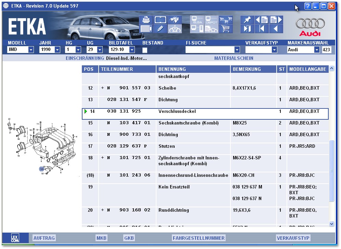Toggle the BESTAND checkbox
Viewport: 341px width, 249px height.
[144, 50]
